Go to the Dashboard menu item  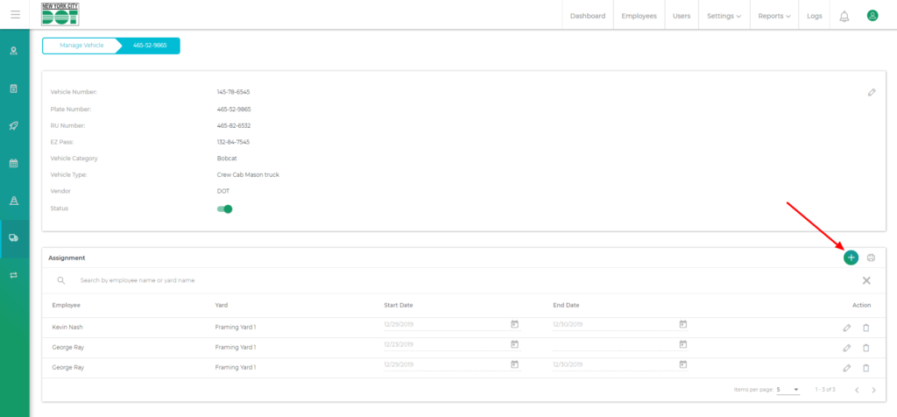[588, 16]
